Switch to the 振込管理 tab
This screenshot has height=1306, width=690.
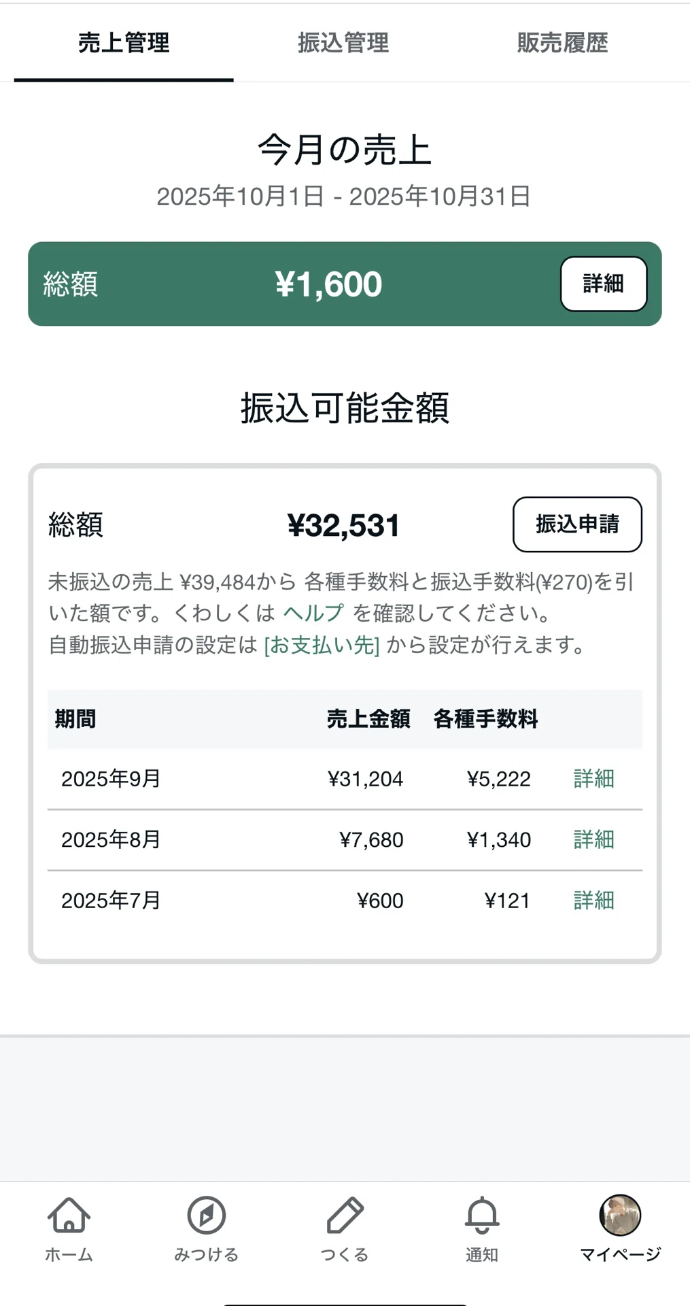click(x=343, y=43)
